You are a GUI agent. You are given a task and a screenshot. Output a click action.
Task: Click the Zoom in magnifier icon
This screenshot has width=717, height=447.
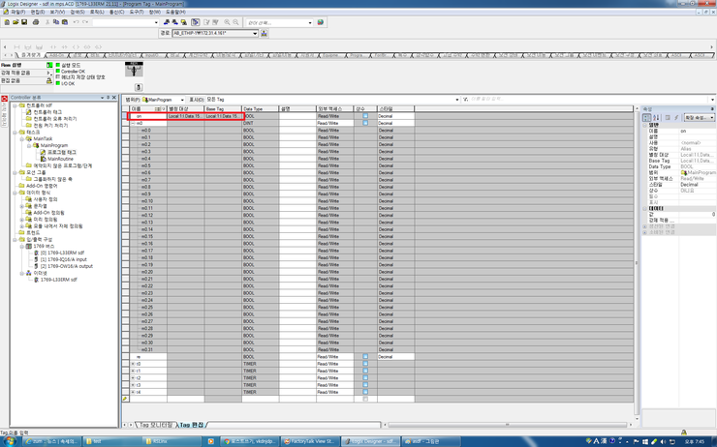click(x=228, y=22)
